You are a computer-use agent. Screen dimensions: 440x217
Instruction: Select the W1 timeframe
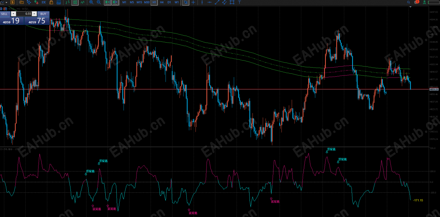pyautogui.click(x=177, y=2)
